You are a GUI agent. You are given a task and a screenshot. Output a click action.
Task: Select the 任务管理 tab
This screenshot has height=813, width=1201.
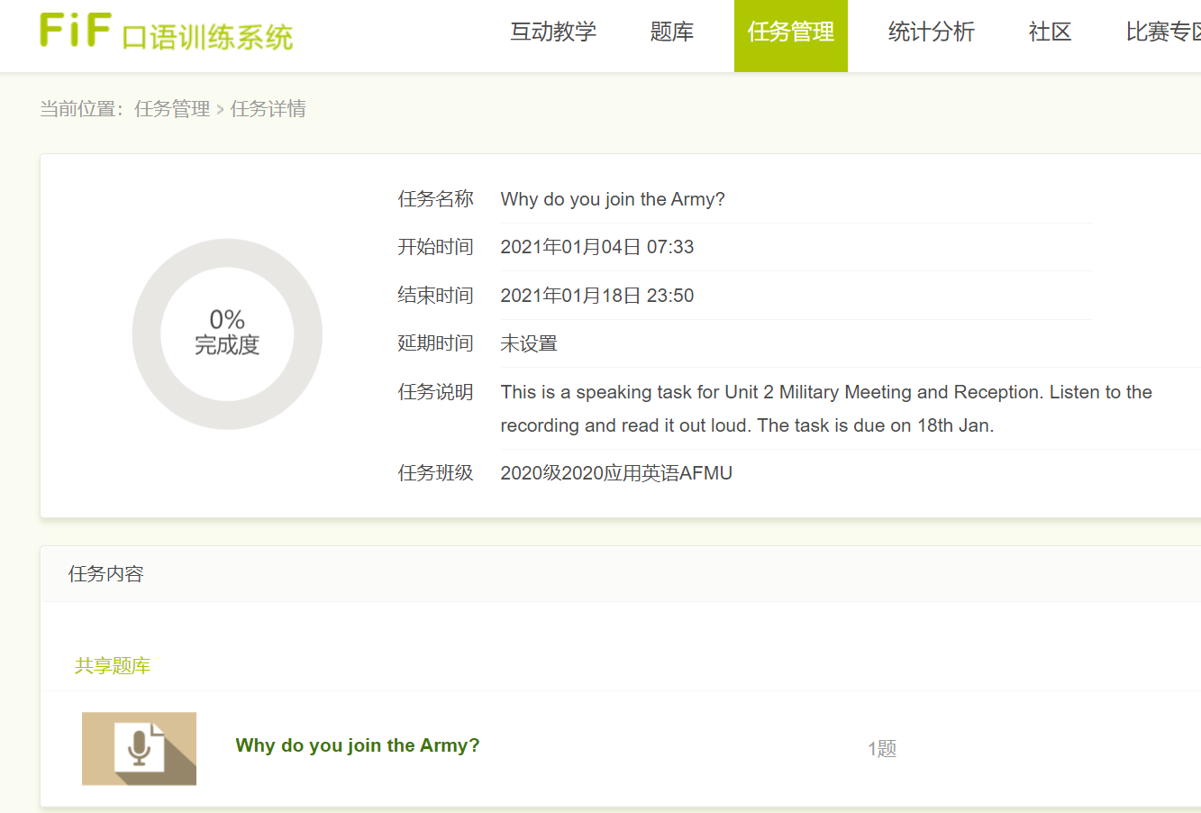(x=791, y=32)
